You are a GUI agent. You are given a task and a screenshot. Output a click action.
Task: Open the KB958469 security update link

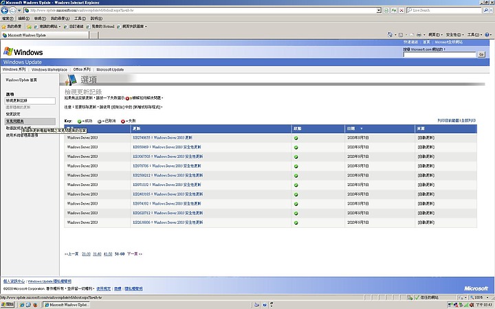(x=166, y=147)
